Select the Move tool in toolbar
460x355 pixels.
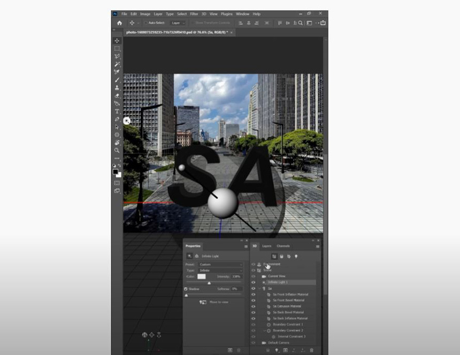tap(117, 41)
